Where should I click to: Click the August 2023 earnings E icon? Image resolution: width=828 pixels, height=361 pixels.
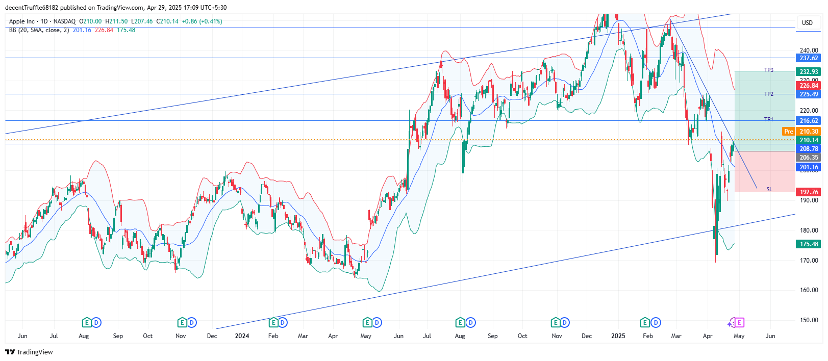(87, 322)
